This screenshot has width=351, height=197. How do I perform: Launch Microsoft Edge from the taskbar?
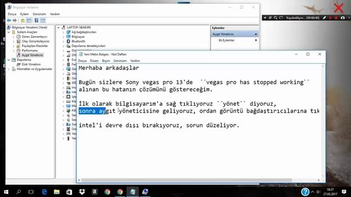click(x=44, y=192)
